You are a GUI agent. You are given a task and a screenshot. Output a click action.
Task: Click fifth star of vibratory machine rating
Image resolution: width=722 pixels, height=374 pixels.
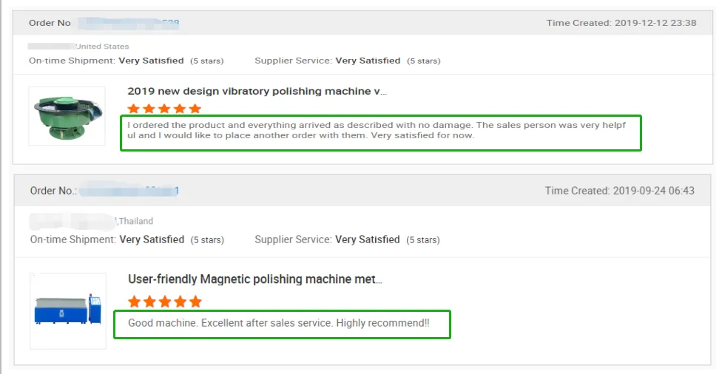click(x=195, y=109)
